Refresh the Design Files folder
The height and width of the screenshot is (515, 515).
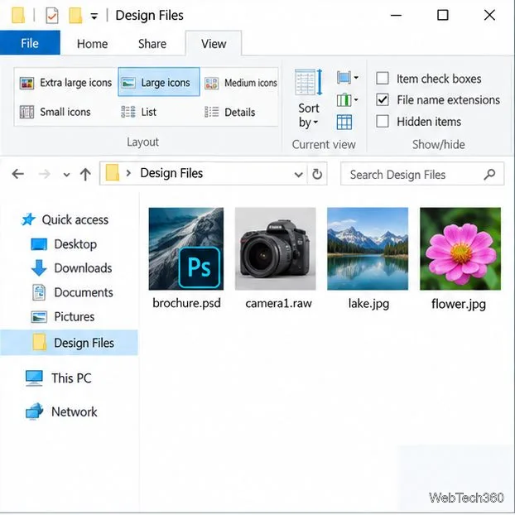point(317,174)
